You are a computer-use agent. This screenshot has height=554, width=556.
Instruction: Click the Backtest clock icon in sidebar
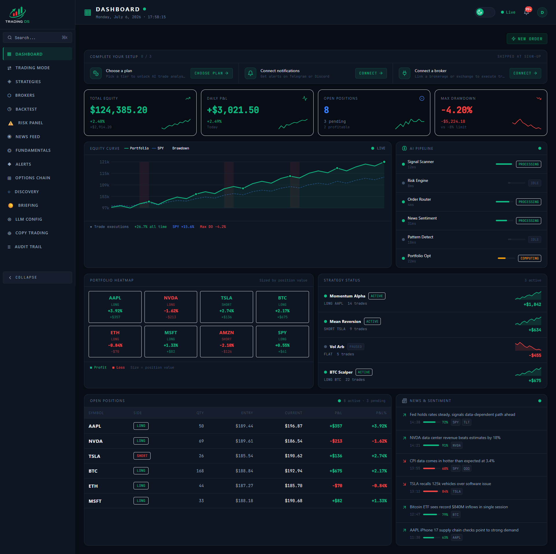pos(9,109)
